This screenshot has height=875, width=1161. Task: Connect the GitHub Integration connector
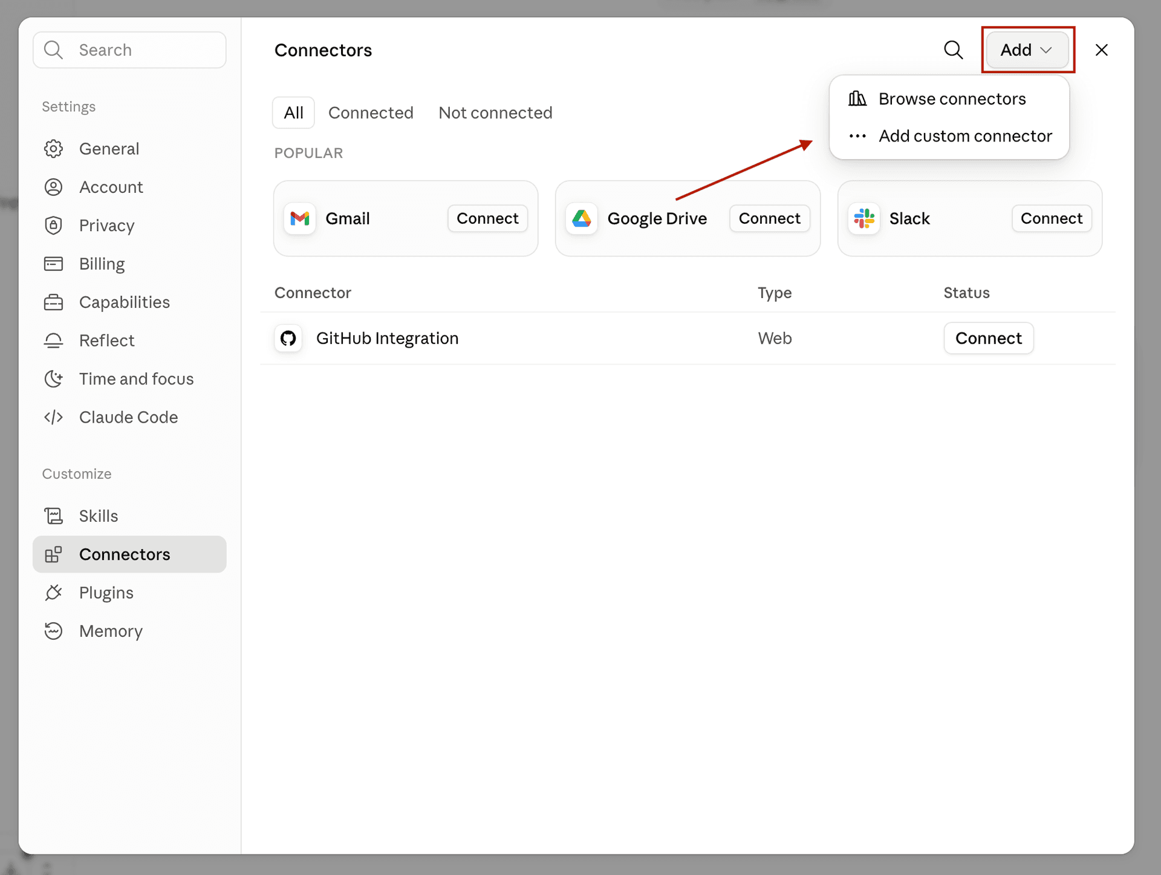point(989,338)
